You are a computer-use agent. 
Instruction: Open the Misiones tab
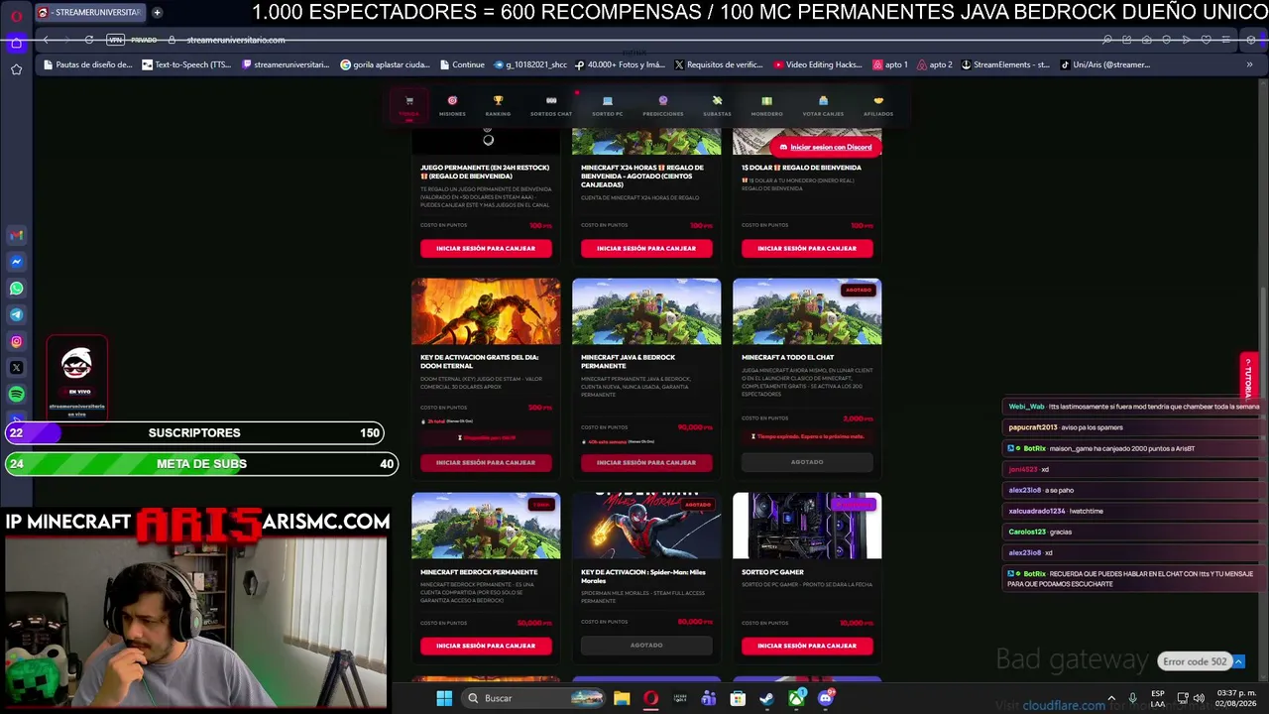(x=452, y=105)
